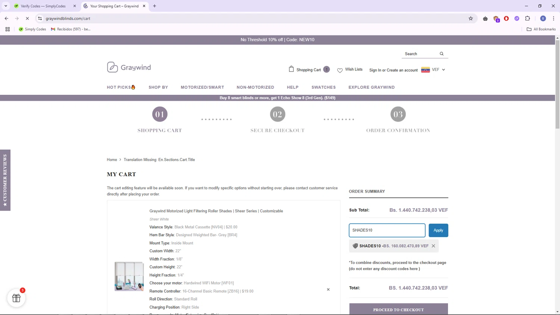Click the Translation Missing breadcrumb text
The height and width of the screenshot is (315, 560).
tap(159, 160)
